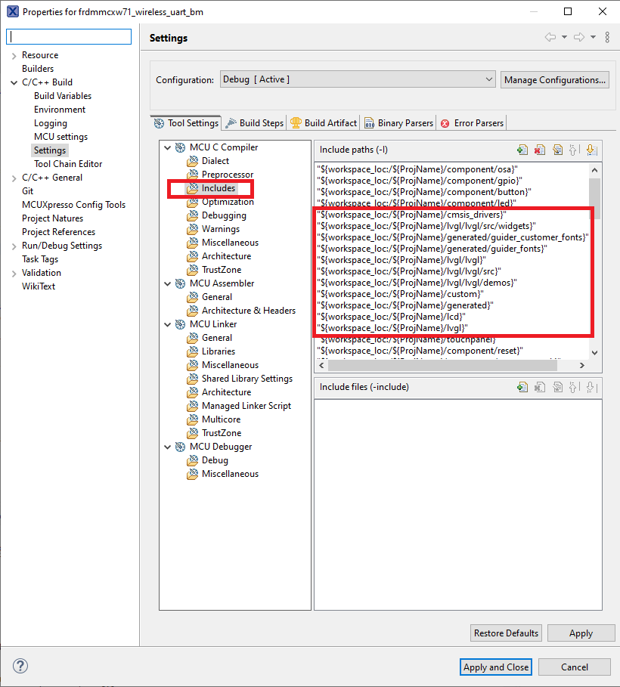Viewport: 620px width, 687px height.
Task: Open Project References page
Action: 58,232
